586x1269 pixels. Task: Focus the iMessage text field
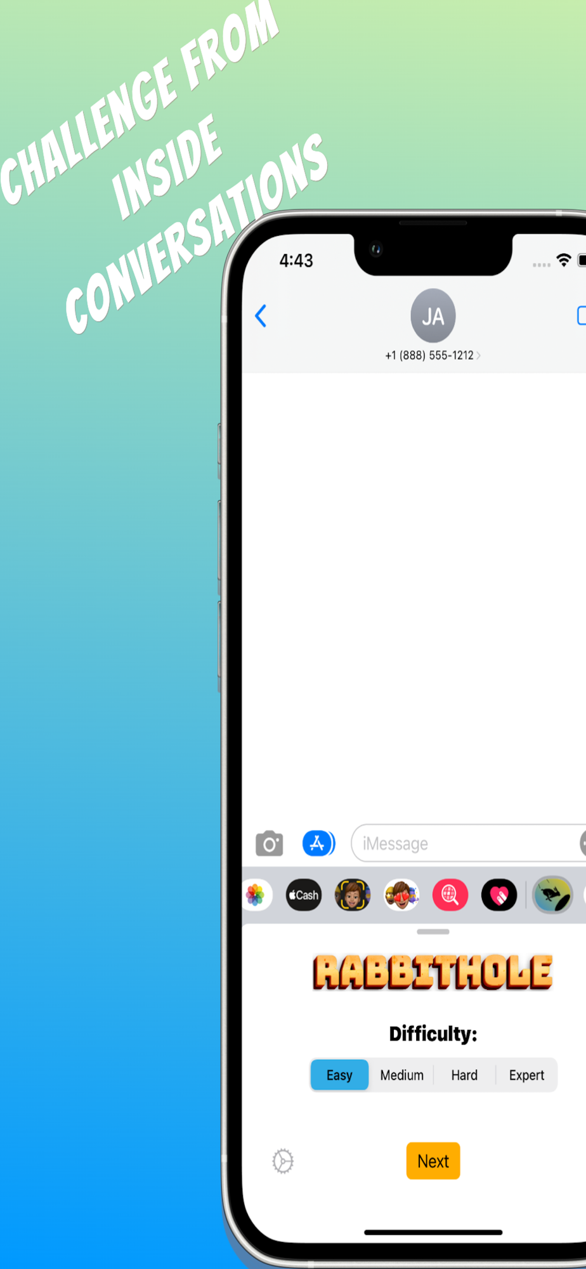click(x=468, y=843)
